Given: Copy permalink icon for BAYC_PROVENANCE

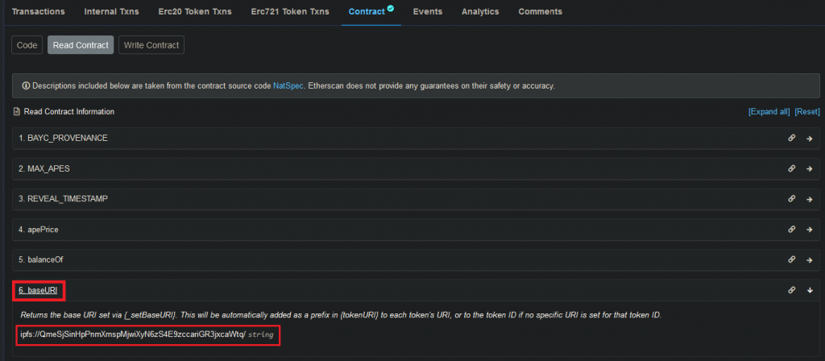Looking at the screenshot, I should [791, 138].
